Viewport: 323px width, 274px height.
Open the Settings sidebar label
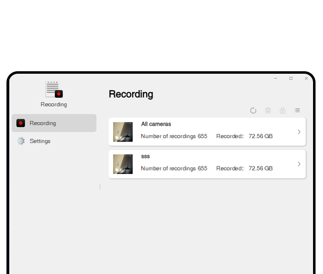tap(40, 141)
